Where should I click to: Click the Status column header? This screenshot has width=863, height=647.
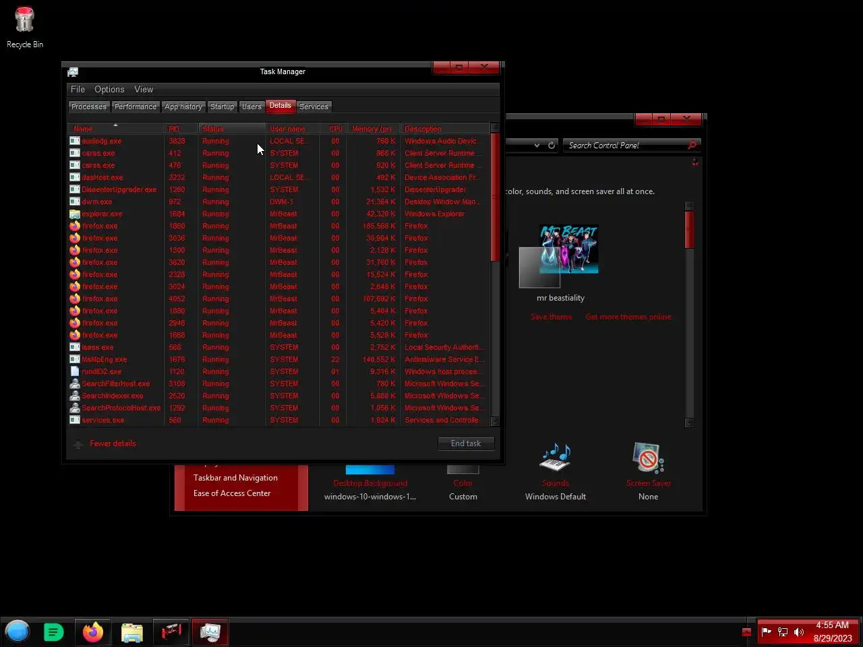pyautogui.click(x=232, y=128)
